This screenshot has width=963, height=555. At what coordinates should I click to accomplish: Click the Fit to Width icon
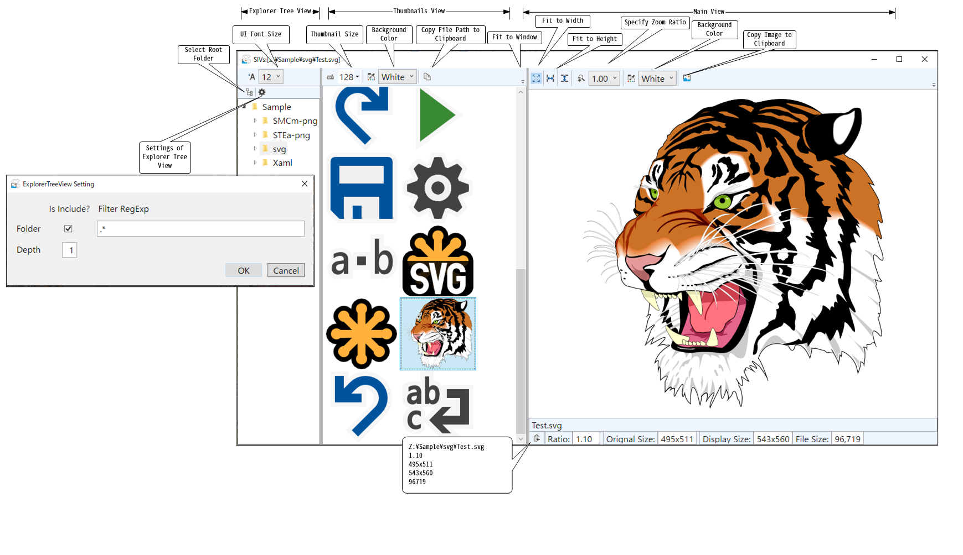[550, 78]
